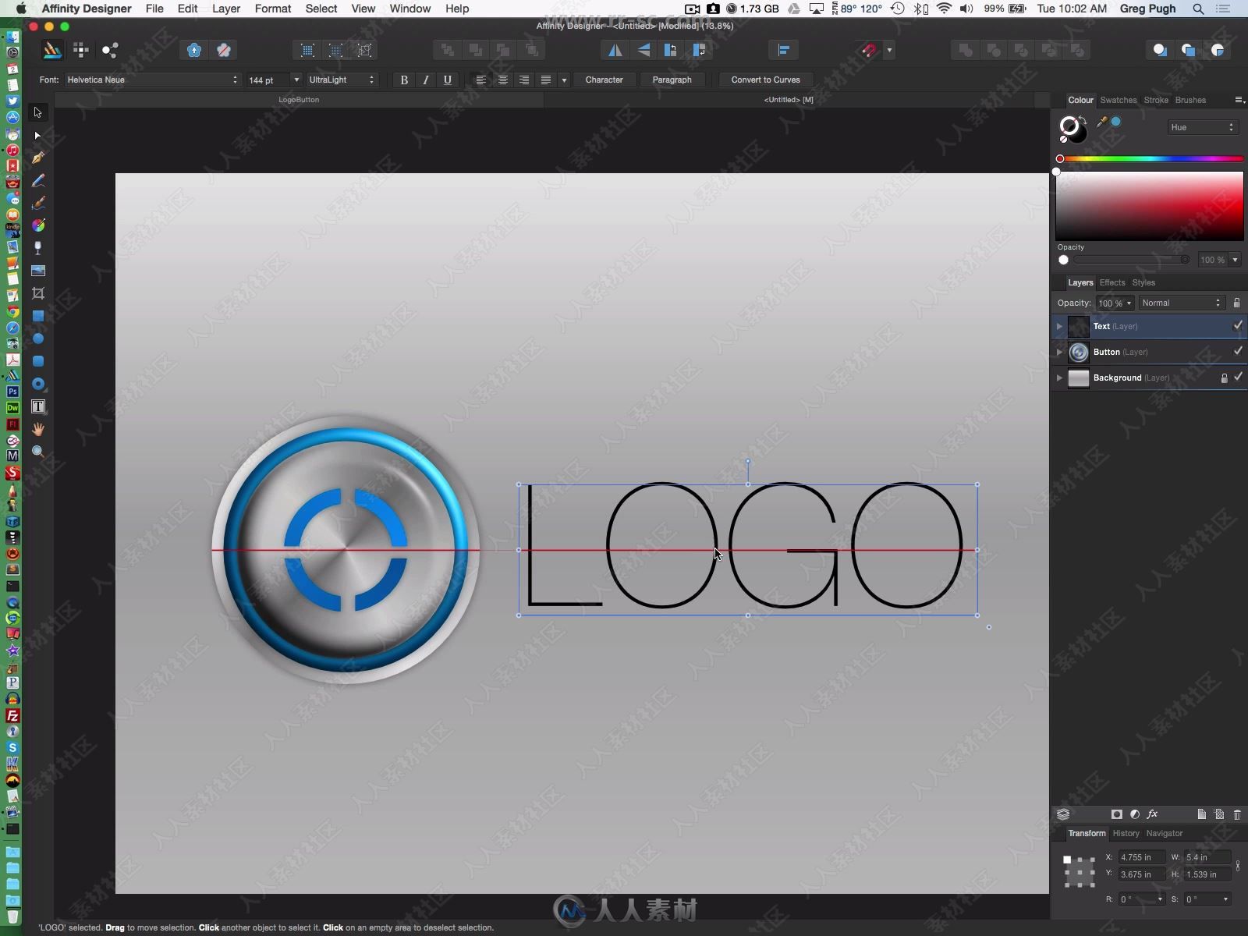Viewport: 1248px width, 936px height.
Task: Open the Alignment toolbar button
Action: point(783,50)
